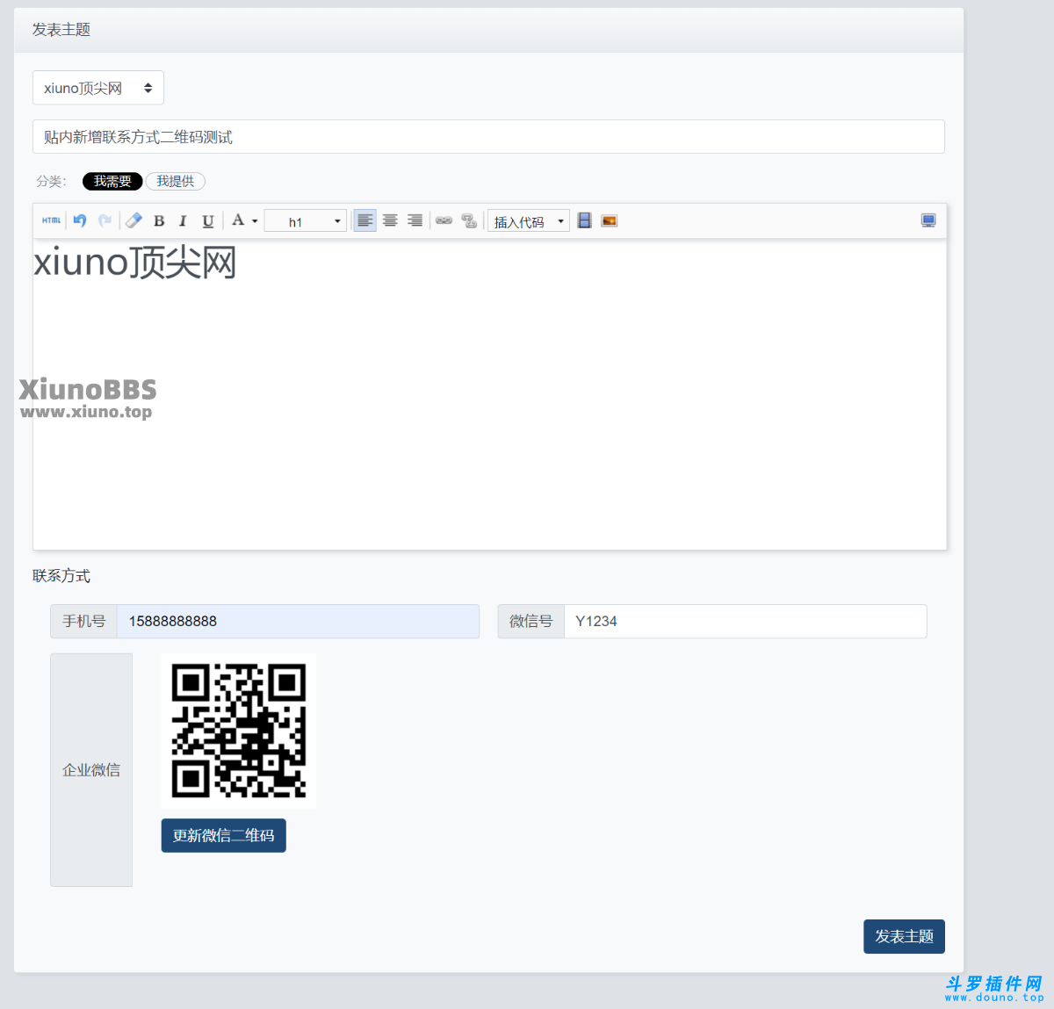Align text right

pyautogui.click(x=415, y=220)
